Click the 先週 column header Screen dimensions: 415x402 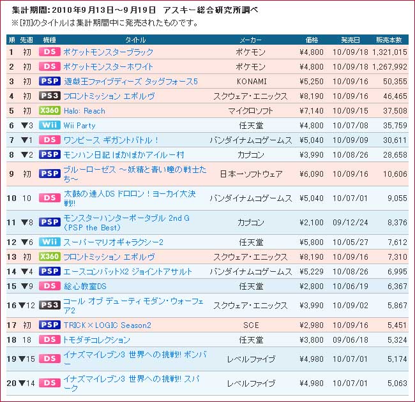click(26, 40)
